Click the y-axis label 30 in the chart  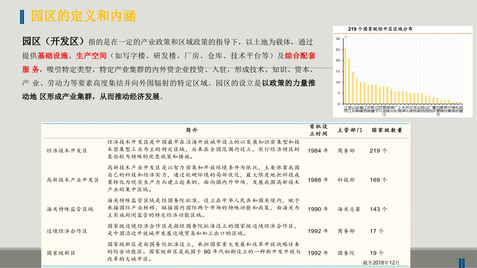[338, 39]
